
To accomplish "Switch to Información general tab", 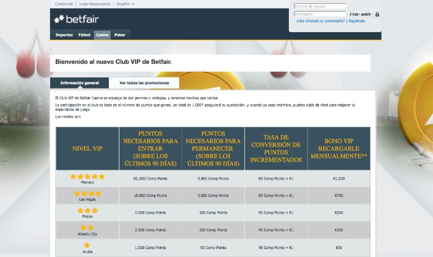I will pos(80,83).
